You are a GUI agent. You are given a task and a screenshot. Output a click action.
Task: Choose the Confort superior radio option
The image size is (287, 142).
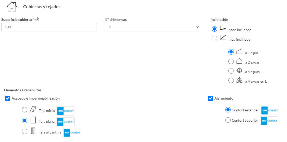[x=228, y=120]
